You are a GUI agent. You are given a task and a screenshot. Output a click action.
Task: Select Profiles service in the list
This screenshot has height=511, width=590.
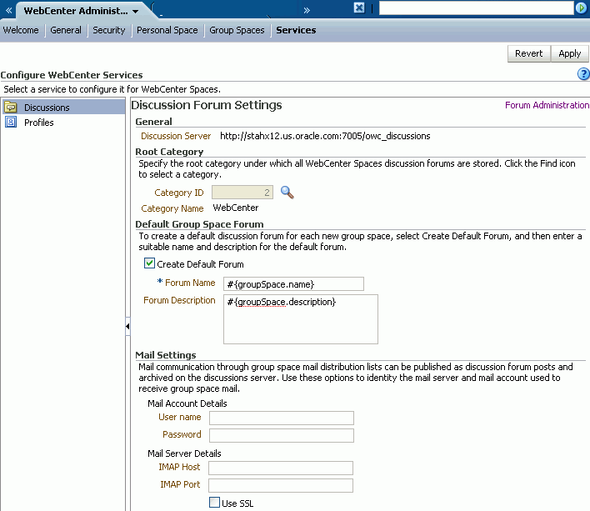tap(63, 123)
